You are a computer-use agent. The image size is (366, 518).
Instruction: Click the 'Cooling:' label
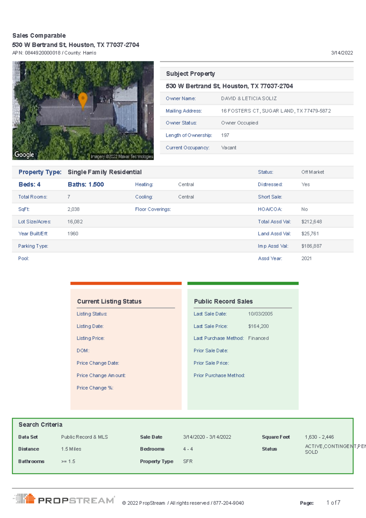[144, 197]
